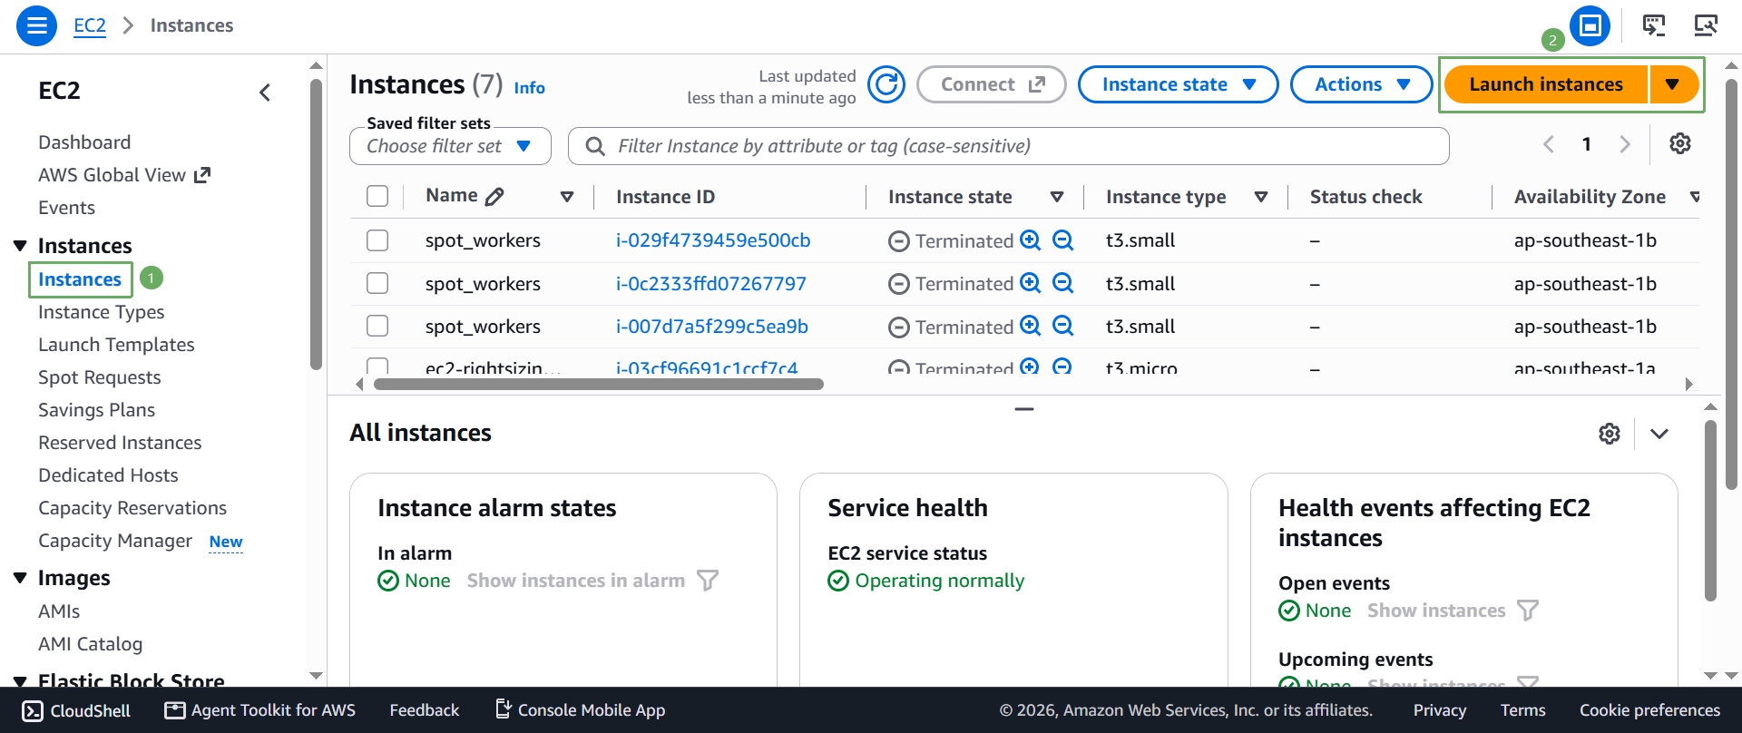Toggle the select-all instances checkbox
Viewport: 1742px width, 733px height.
[377, 196]
